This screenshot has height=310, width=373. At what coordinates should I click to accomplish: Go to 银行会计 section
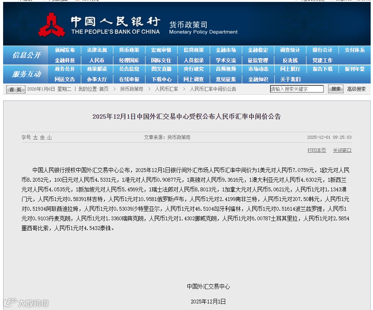(322, 50)
